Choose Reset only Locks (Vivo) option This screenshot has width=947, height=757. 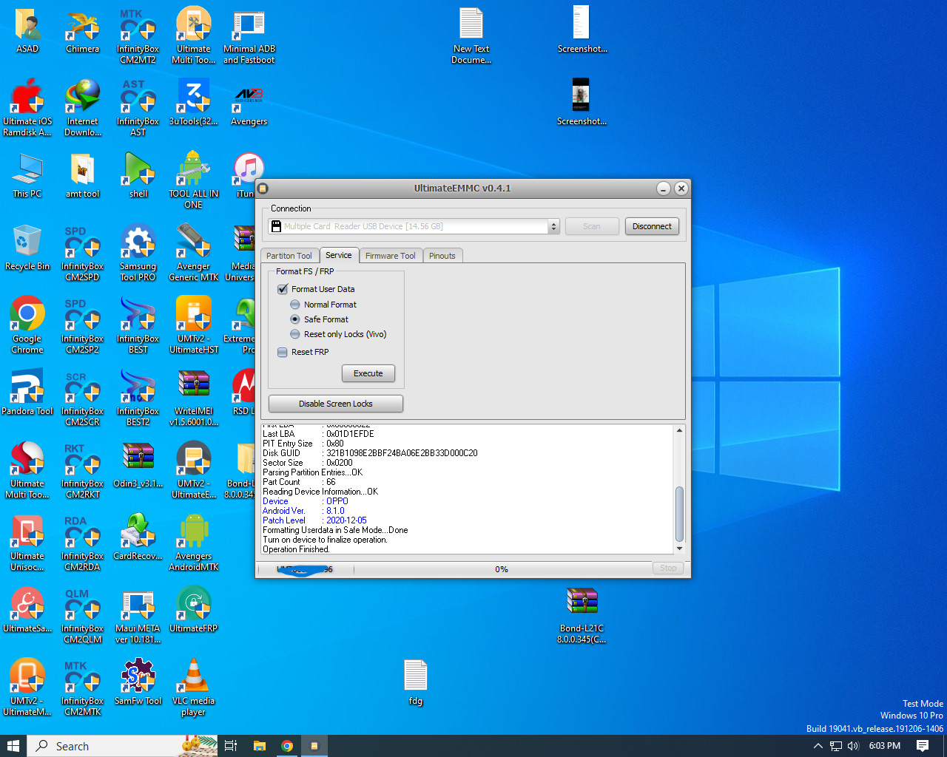click(x=295, y=334)
